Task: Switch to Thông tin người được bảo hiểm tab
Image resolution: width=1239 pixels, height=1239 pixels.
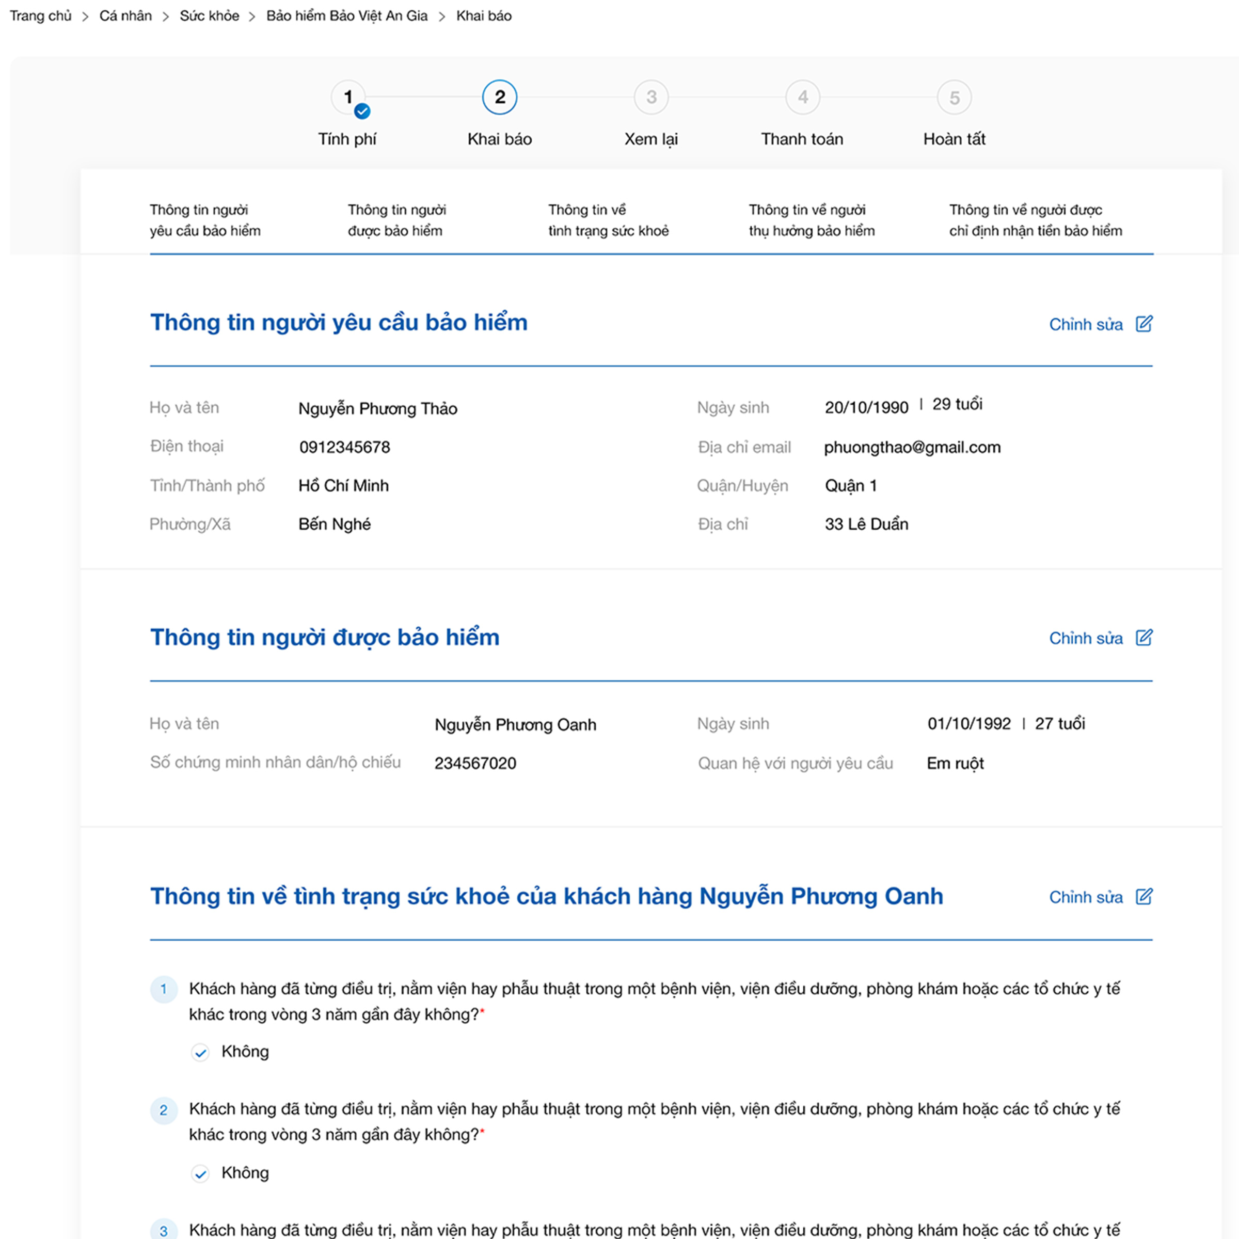Action: coord(397,220)
